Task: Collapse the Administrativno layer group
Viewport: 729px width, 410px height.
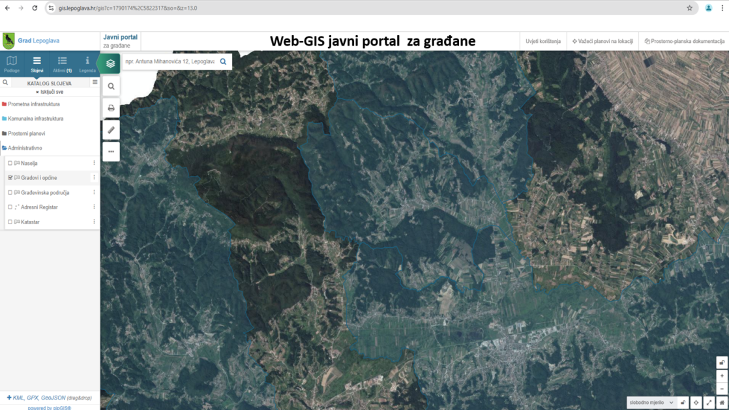Action: [x=25, y=148]
